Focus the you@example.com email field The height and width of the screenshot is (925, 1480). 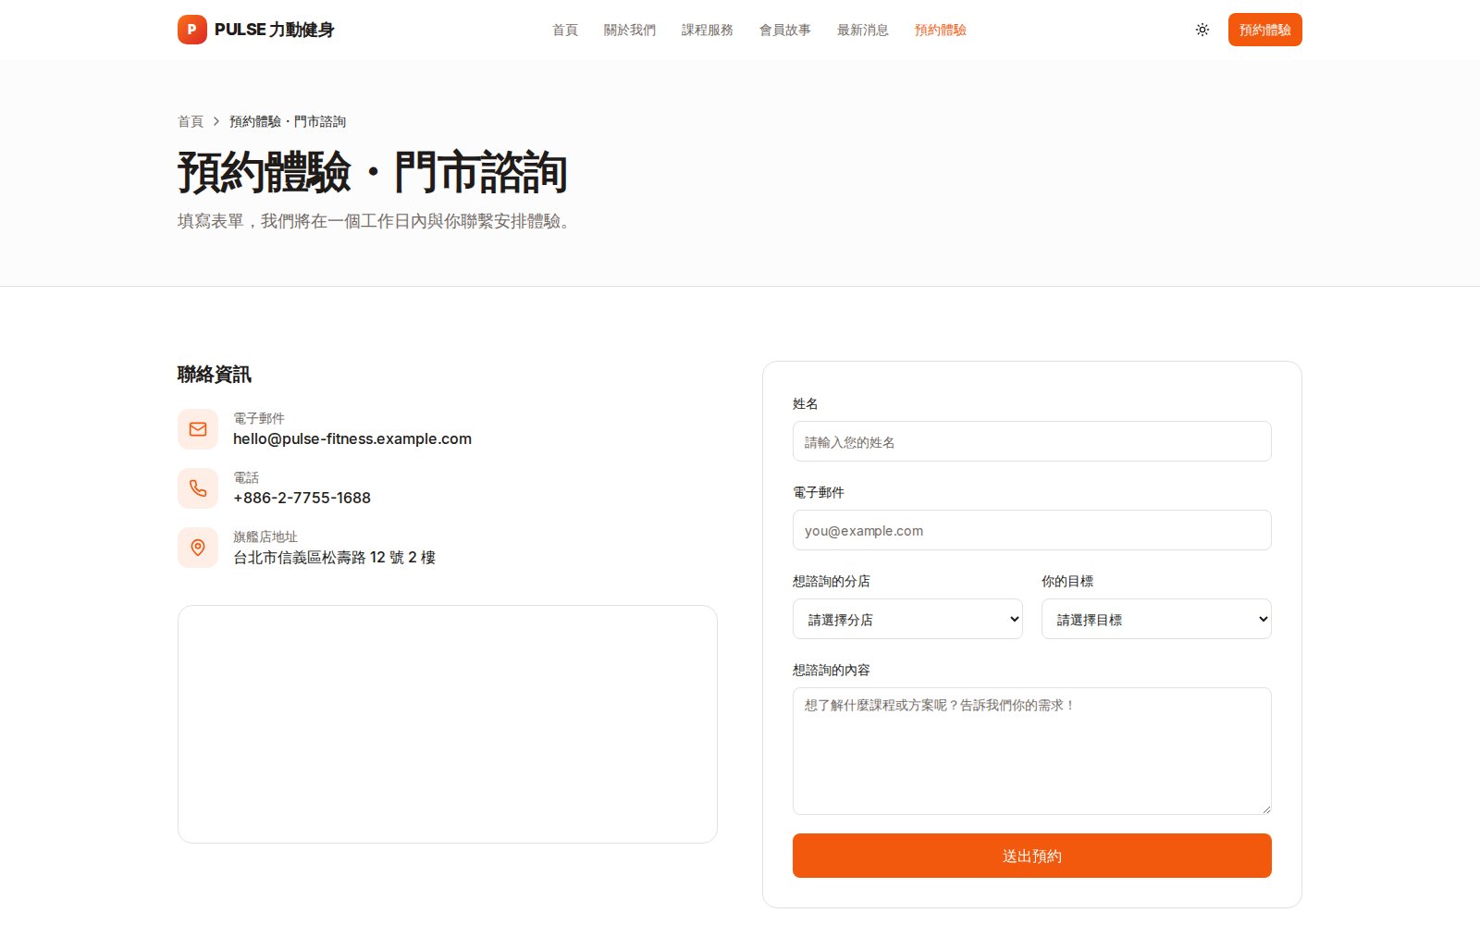(1032, 530)
